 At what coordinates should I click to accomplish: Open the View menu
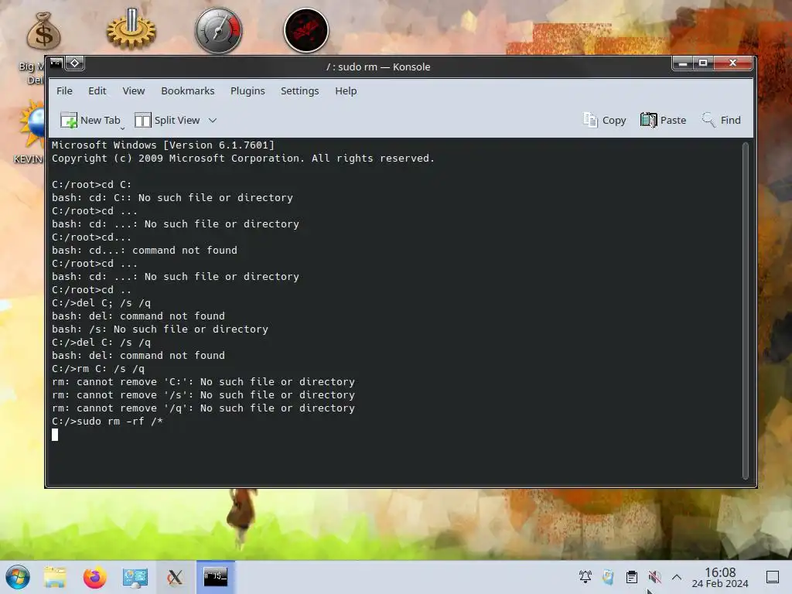133,91
